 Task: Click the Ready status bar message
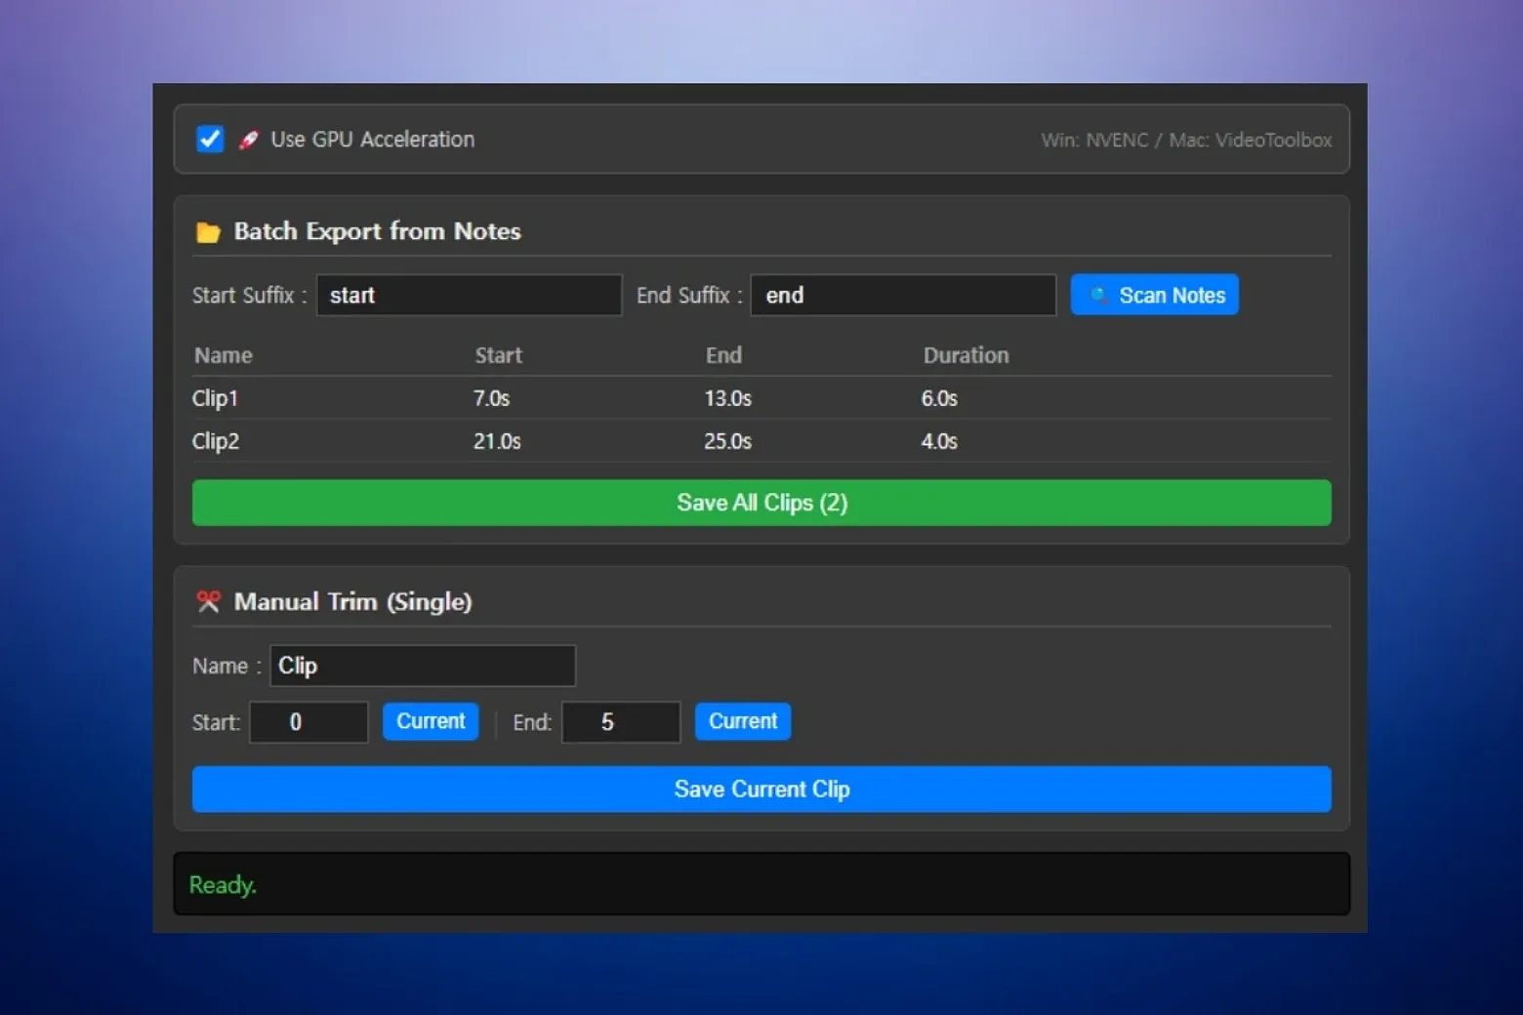tap(223, 884)
